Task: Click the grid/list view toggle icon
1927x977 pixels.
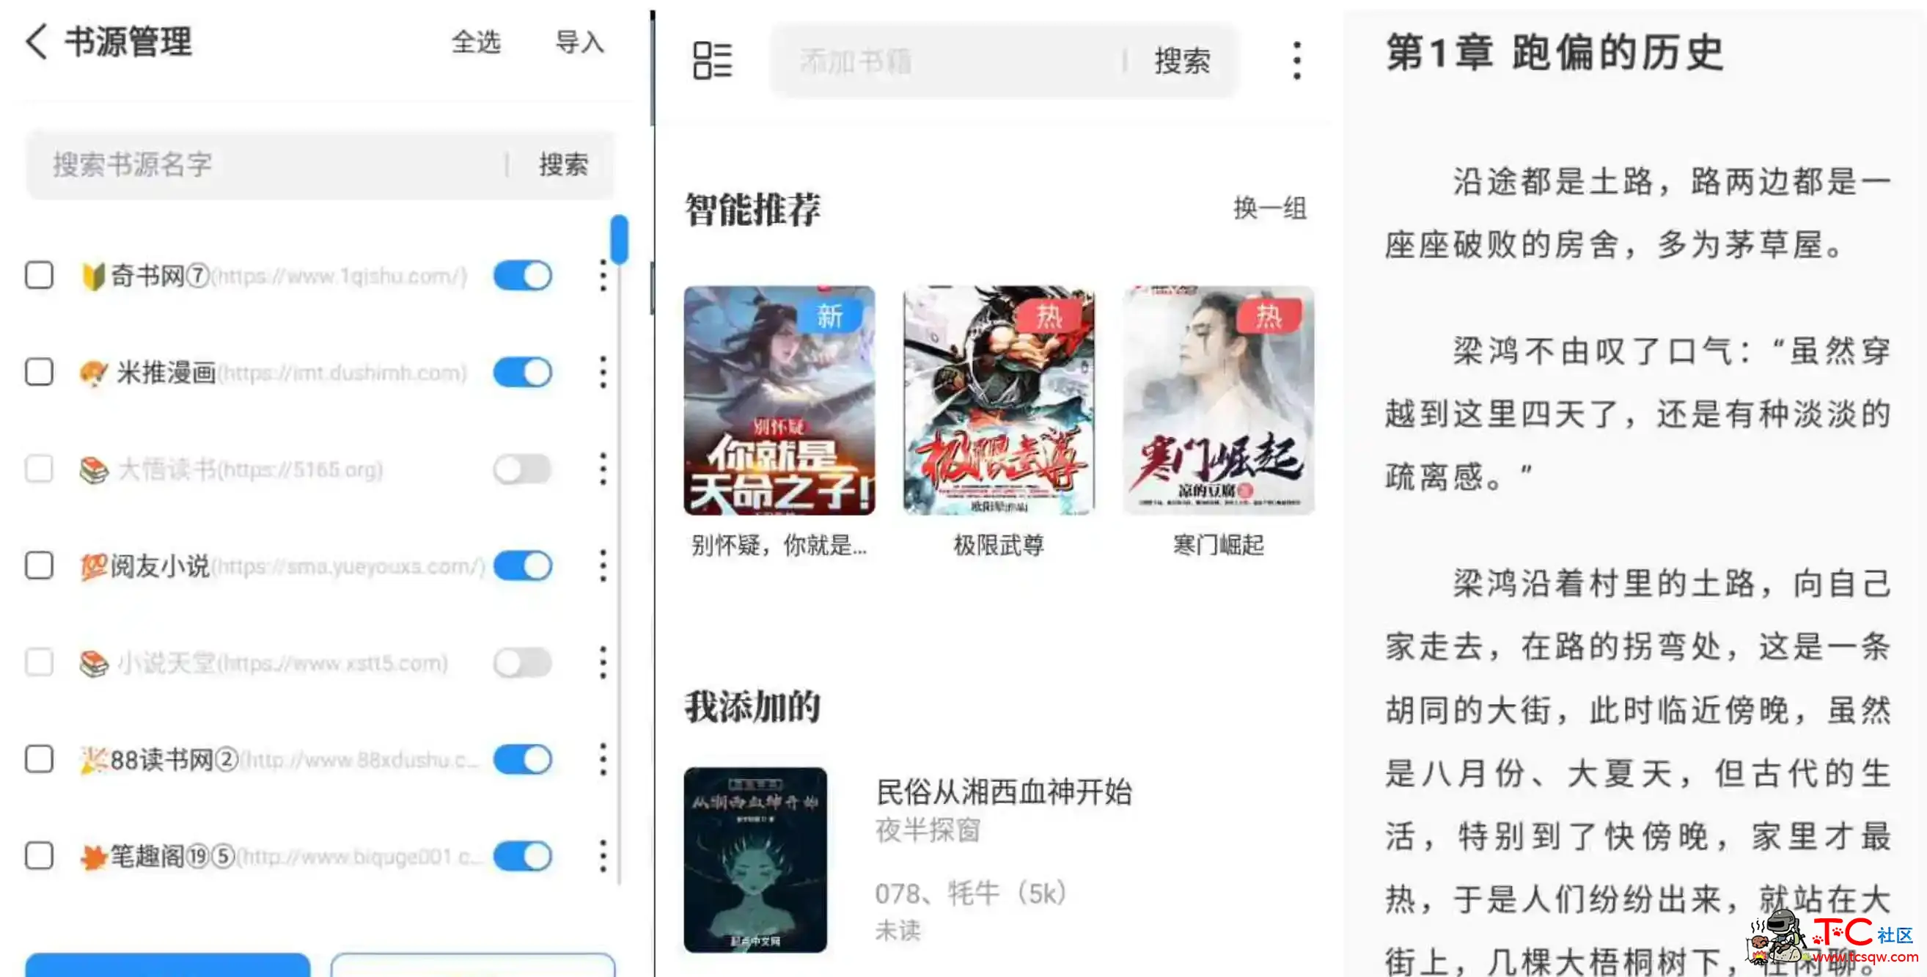Action: [x=711, y=60]
